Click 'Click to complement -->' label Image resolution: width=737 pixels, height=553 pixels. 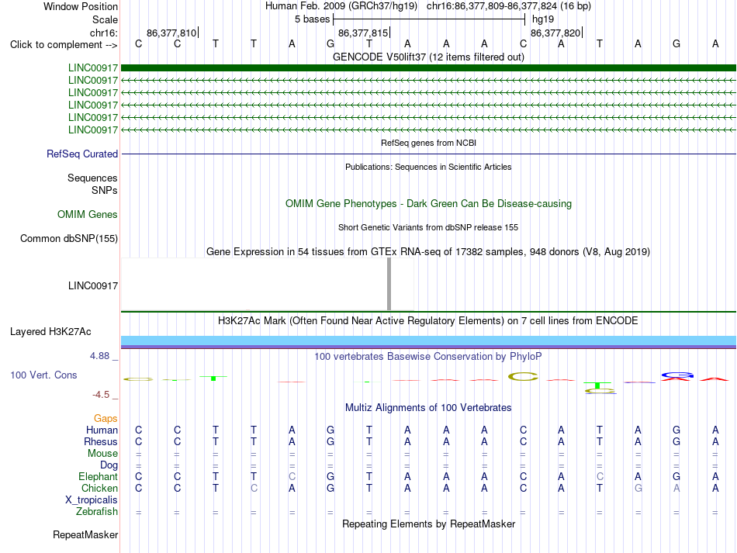[x=64, y=45]
